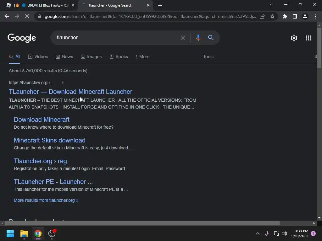Switch to Books results
Viewport: 322px width, 241px height.
119,57
